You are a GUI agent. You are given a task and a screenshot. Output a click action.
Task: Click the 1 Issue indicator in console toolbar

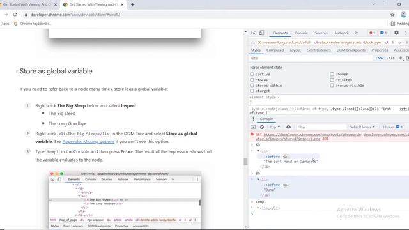(392, 127)
